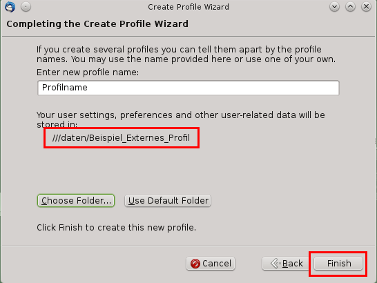The width and height of the screenshot is (377, 283).
Task: Maximize the window with the up-chevron button
Action: pos(350,7)
